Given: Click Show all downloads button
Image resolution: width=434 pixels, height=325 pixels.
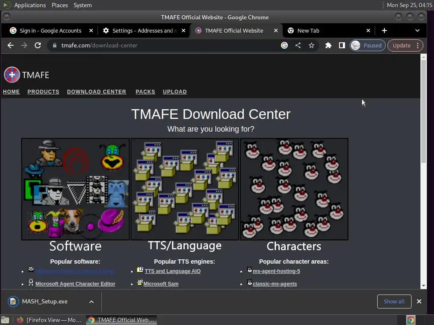Looking at the screenshot, I should tap(394, 301).
